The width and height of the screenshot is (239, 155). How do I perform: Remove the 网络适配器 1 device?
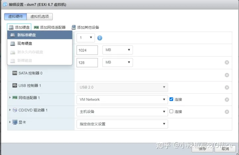[227, 100]
